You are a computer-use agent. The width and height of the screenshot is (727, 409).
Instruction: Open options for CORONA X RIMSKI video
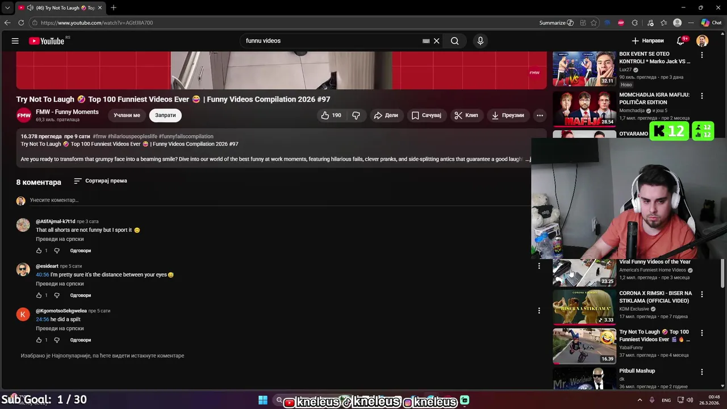pyautogui.click(x=702, y=294)
